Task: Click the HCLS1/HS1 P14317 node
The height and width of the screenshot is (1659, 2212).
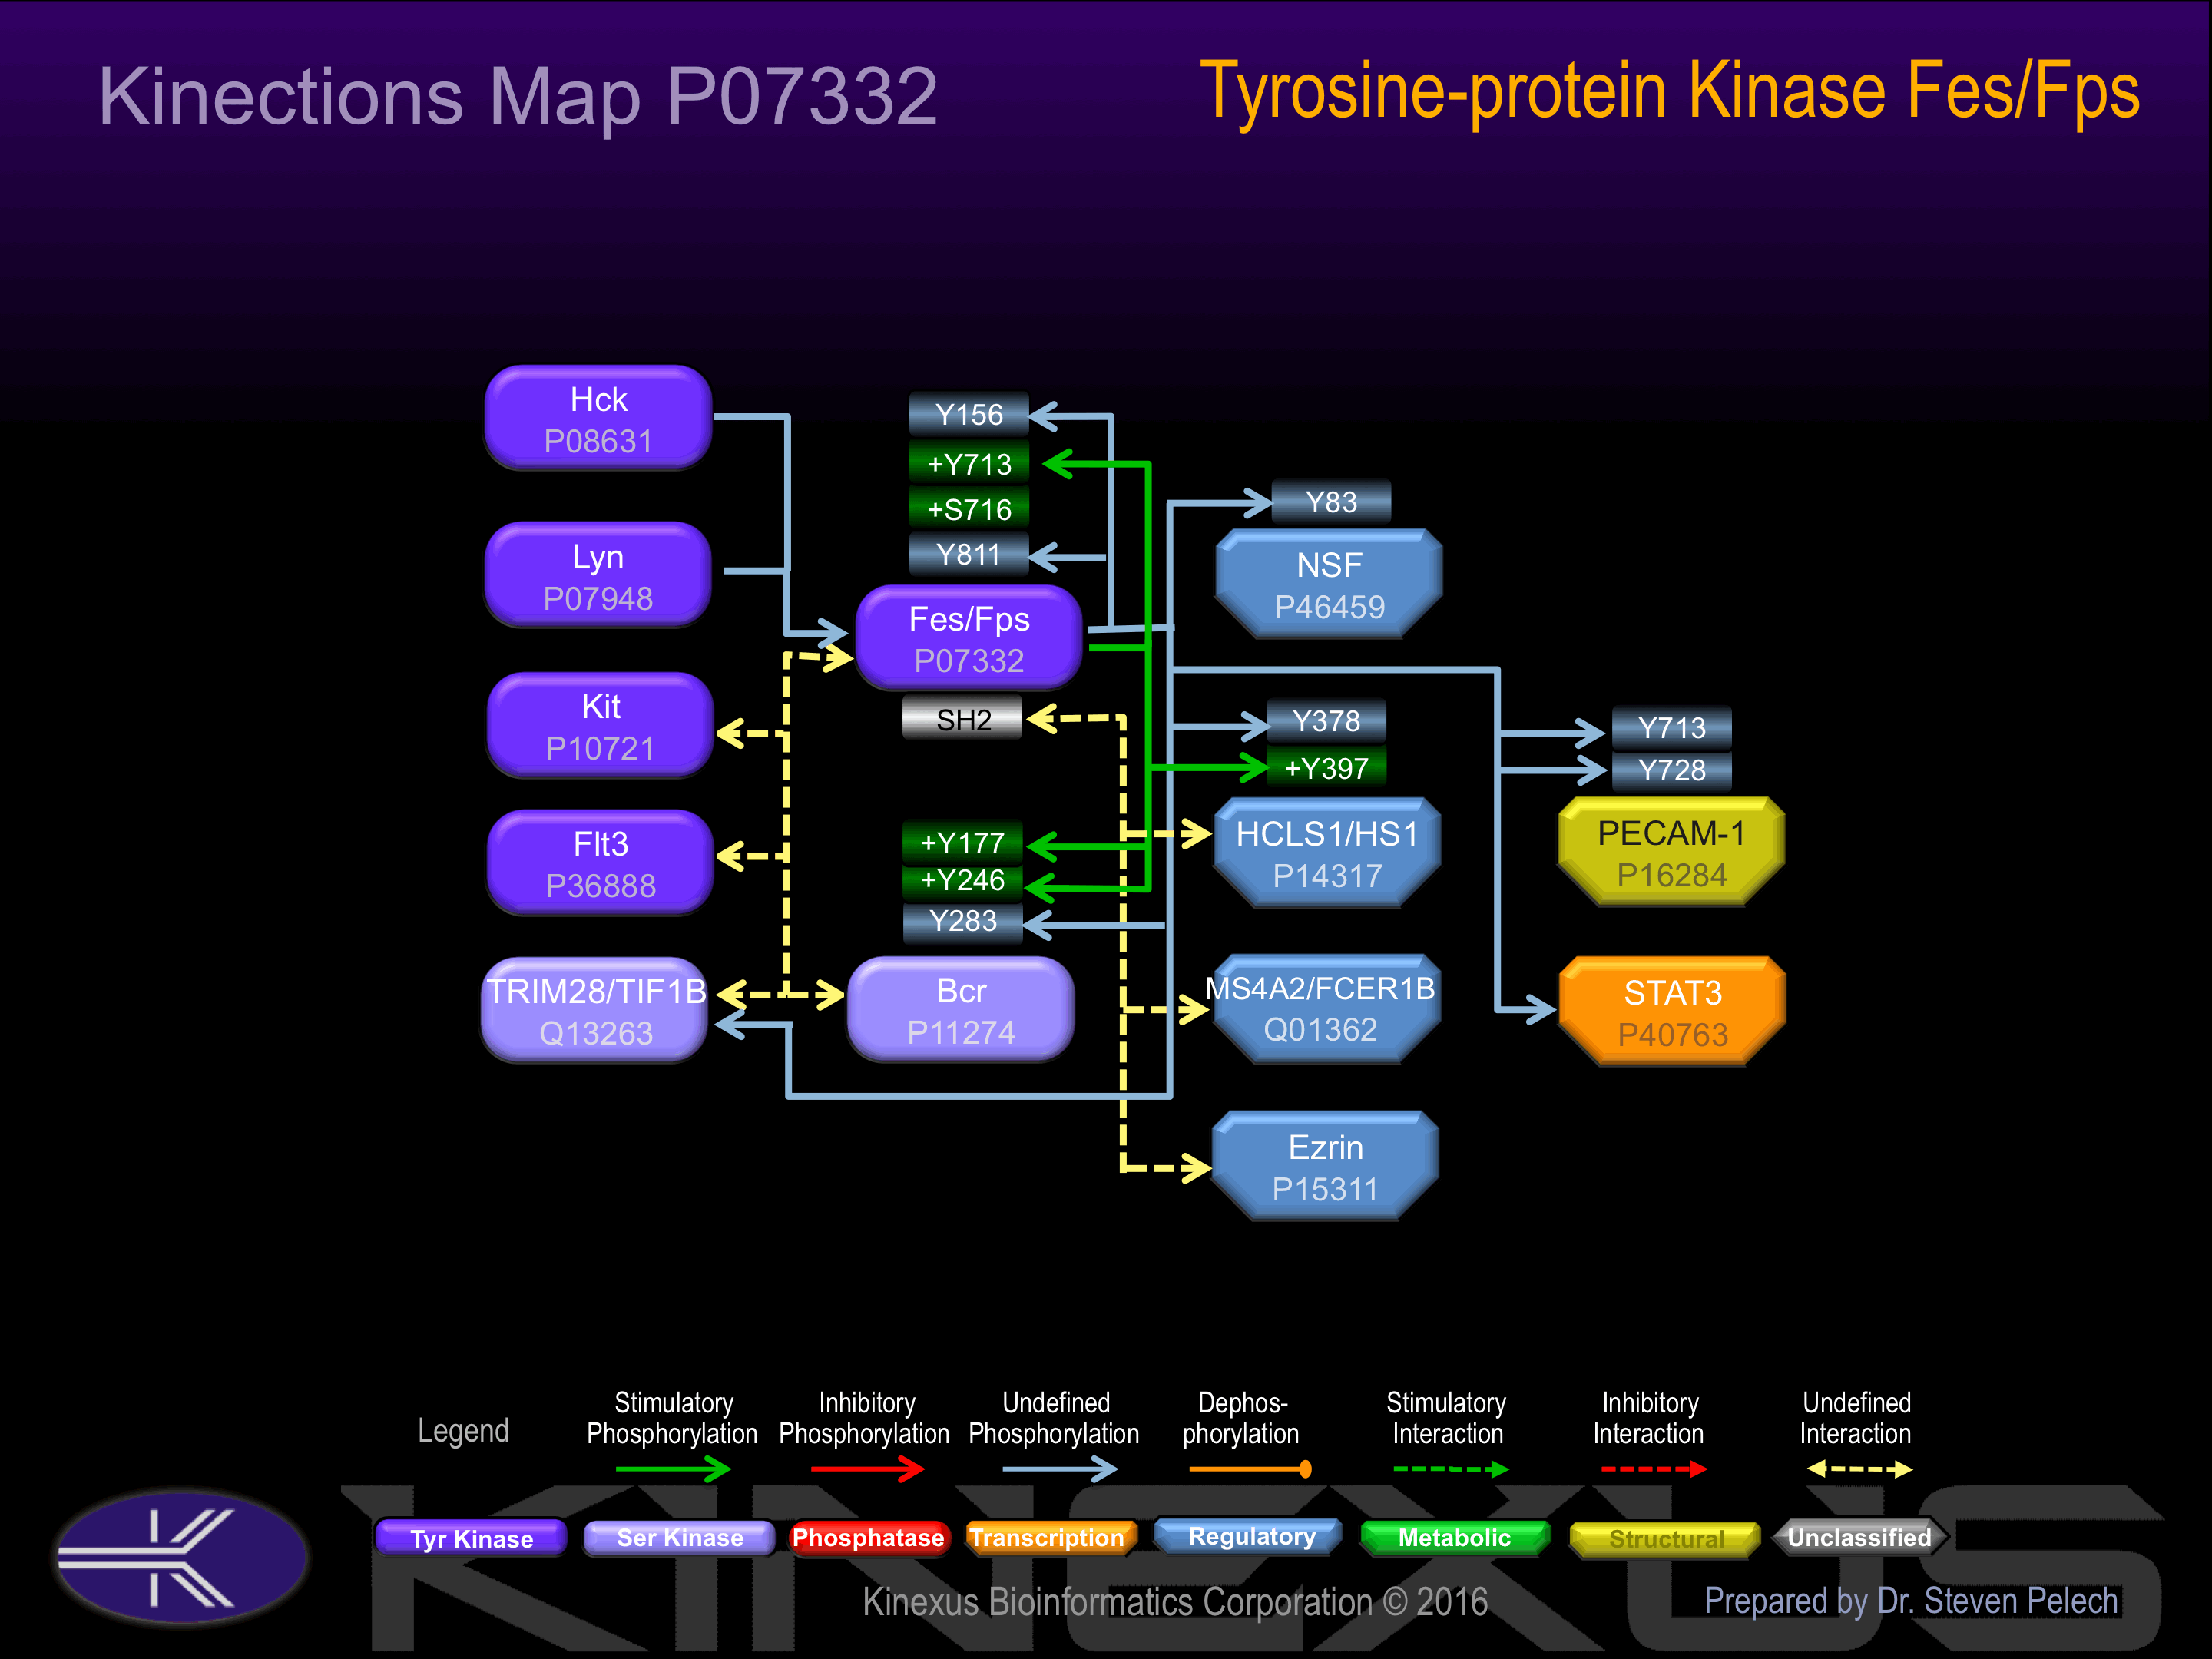Action: point(1327,853)
